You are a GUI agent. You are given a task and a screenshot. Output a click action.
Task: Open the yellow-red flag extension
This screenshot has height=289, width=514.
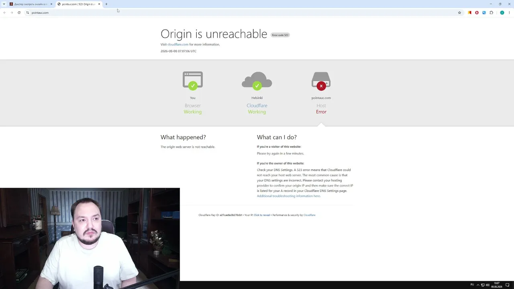click(x=469, y=12)
